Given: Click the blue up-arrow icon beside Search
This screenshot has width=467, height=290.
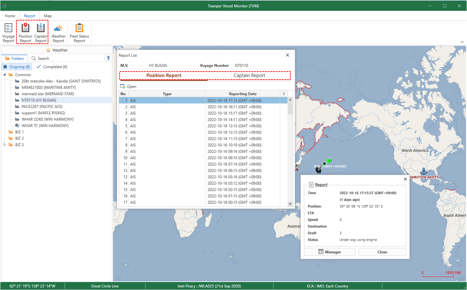Looking at the screenshot, I should 108,58.
